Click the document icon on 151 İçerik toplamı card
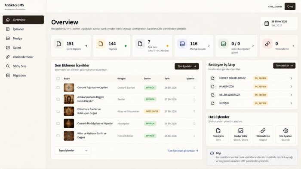This screenshot has height=169, width=301. click(x=59, y=44)
